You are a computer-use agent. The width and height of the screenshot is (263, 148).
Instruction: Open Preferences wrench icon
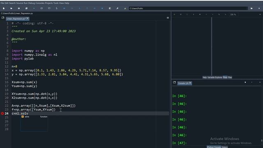[118, 8]
